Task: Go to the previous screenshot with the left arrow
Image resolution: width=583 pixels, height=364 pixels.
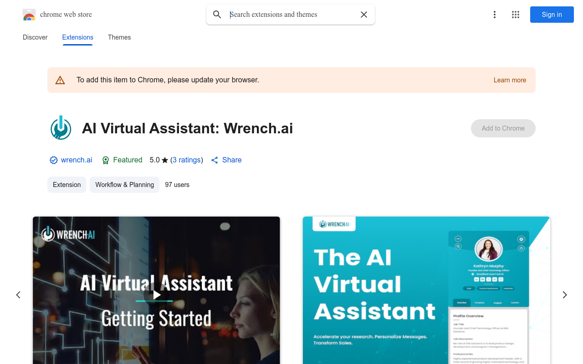Action: pyautogui.click(x=18, y=295)
